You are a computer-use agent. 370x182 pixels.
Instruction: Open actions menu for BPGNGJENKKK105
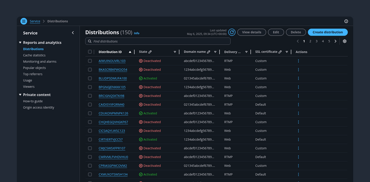click(298, 87)
